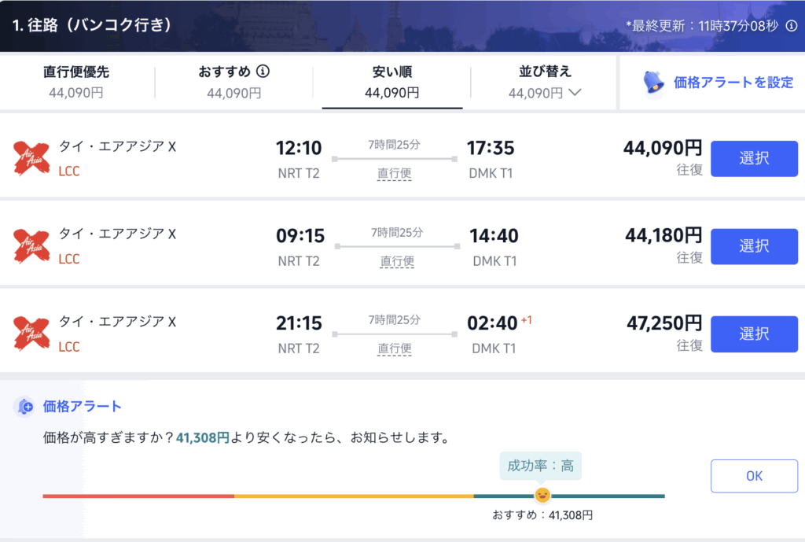The image size is (805, 542).
Task: Click the bell icon for 価格アラートを設定
Action: tap(654, 82)
